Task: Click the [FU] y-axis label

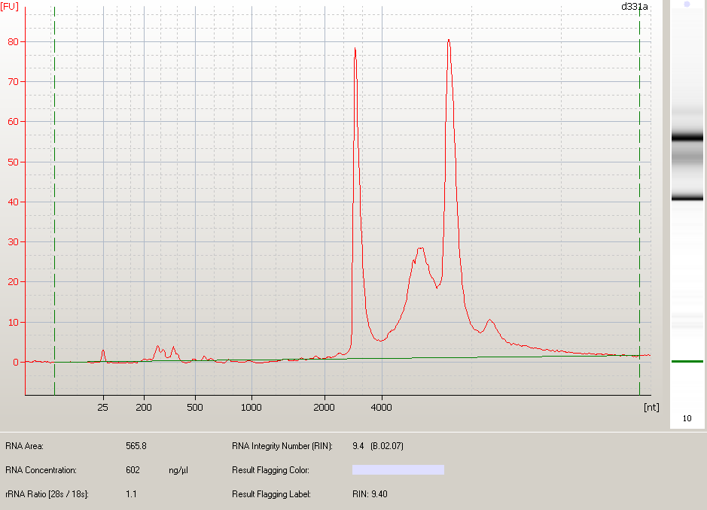Action: pyautogui.click(x=9, y=7)
